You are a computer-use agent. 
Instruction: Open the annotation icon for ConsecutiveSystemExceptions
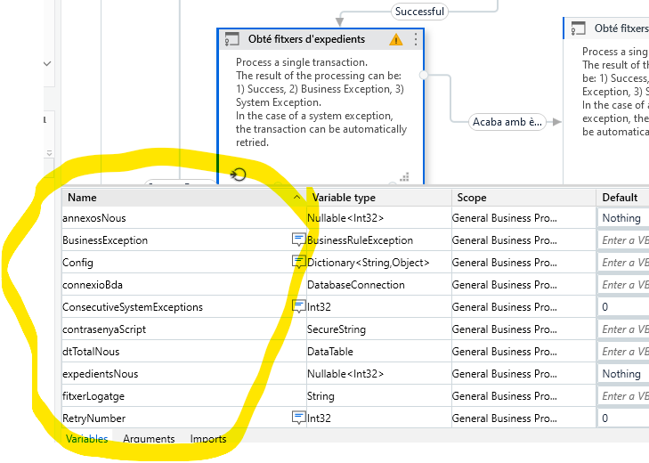[298, 306]
